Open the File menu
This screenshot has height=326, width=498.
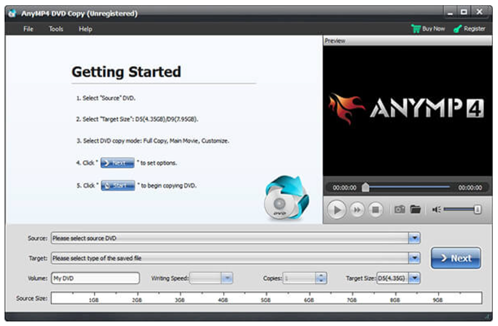coord(28,29)
